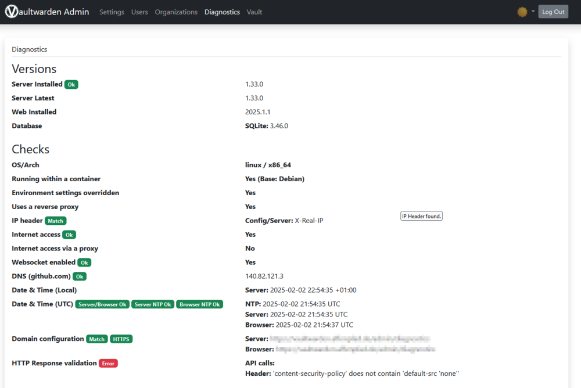Click the X-Real-IP config value

[309, 221]
